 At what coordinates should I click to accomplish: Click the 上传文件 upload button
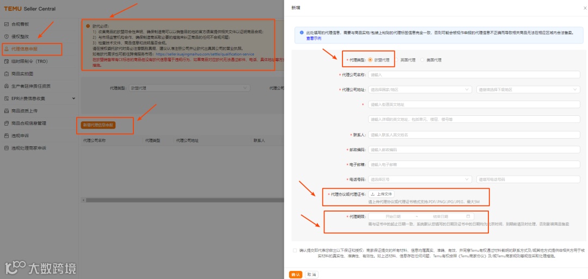(x=381, y=194)
